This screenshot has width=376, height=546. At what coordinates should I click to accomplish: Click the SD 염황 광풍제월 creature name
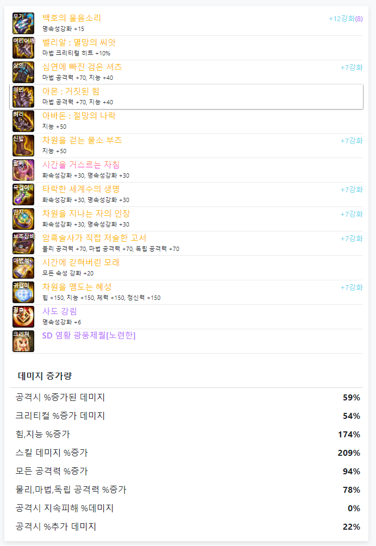pos(89,335)
